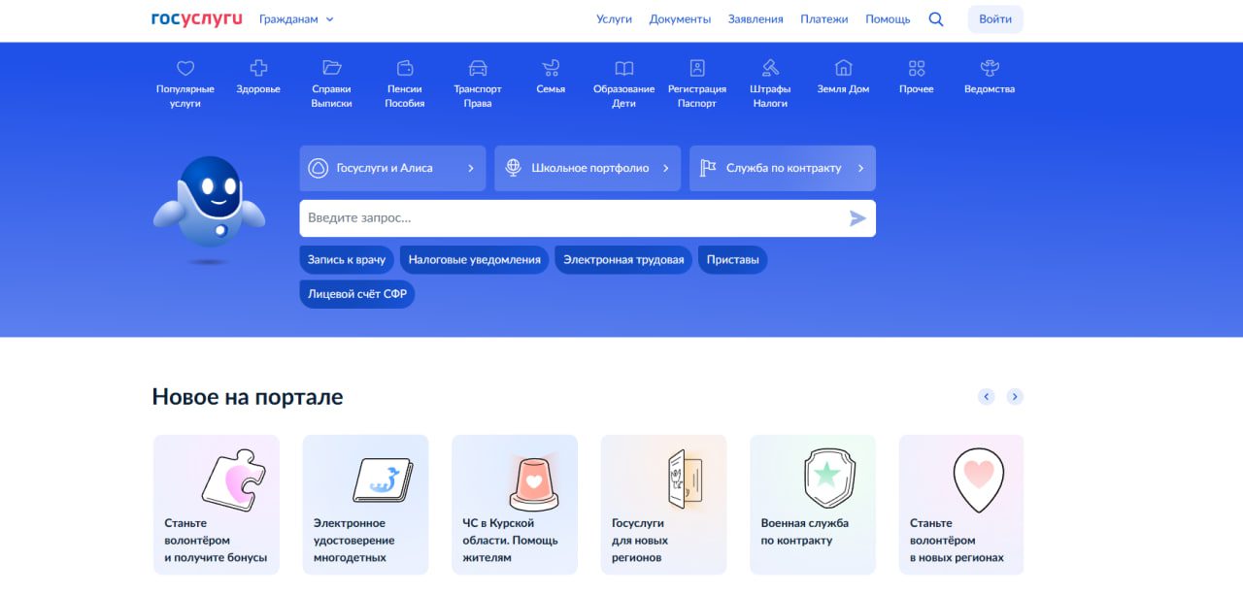1243x595 pixels.
Task: Expand the Гражданам dropdown
Action: coord(296,19)
